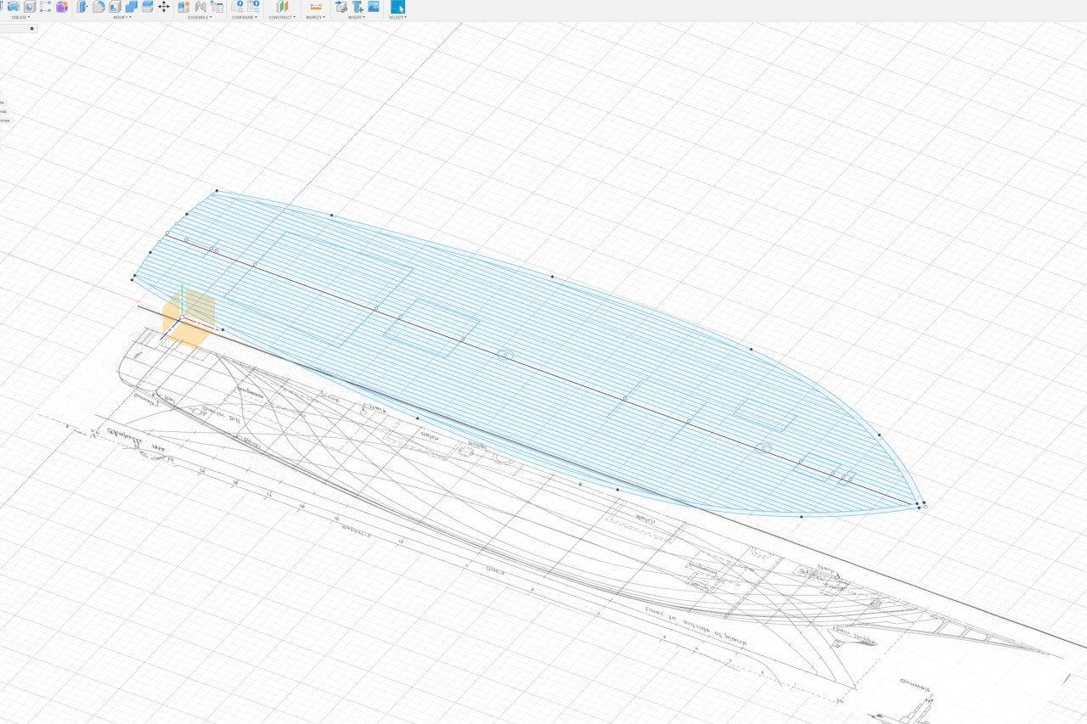Select the Combine tool in the Modify group
Viewport: 1087px width, 724px height.
(131, 7)
